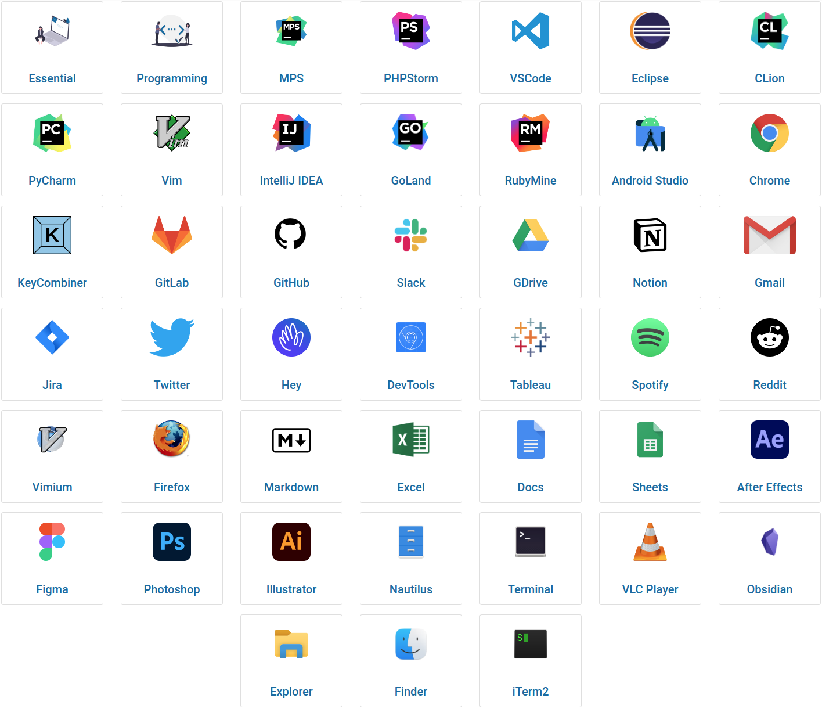The height and width of the screenshot is (709, 822).
Task: Select the PyCharm icon
Action: [52, 133]
